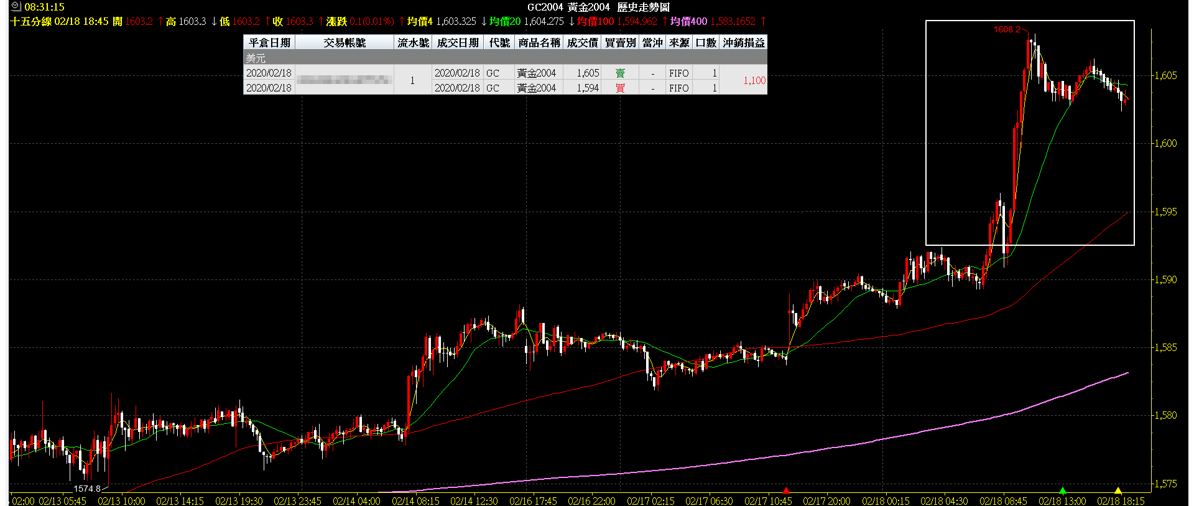
Task: Select the yellow triangle marker on the time axis
Action: [1118, 490]
